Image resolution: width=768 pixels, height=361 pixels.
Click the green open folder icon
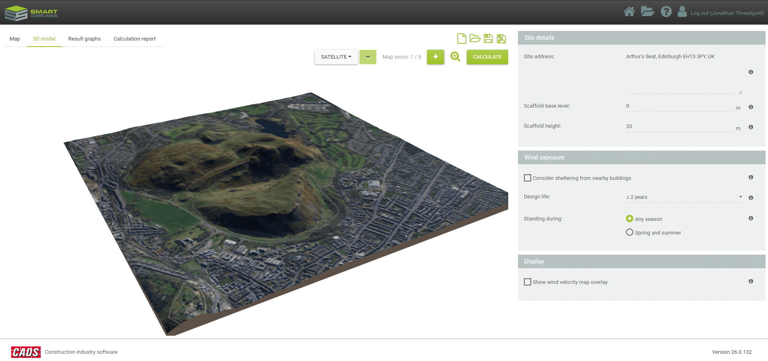pos(475,39)
